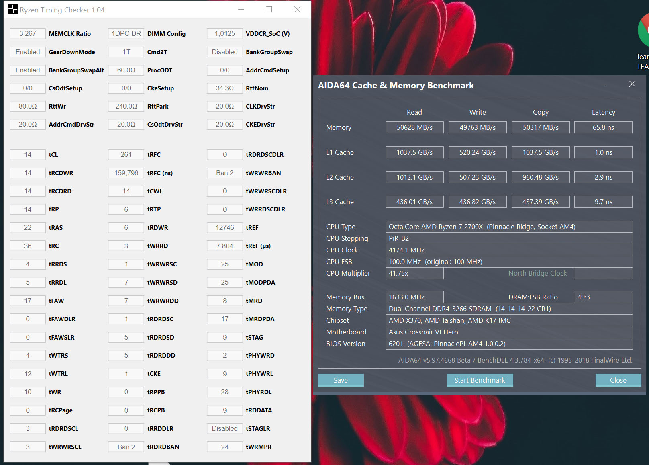The image size is (649, 465).
Task: Click the L1 Cache Write 520.24 GB/s result
Action: [478, 152]
